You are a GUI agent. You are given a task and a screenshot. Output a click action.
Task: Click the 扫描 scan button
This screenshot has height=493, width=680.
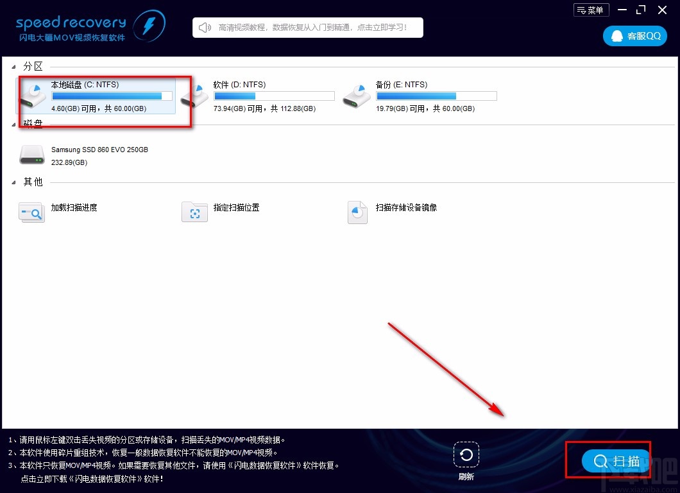point(616,461)
